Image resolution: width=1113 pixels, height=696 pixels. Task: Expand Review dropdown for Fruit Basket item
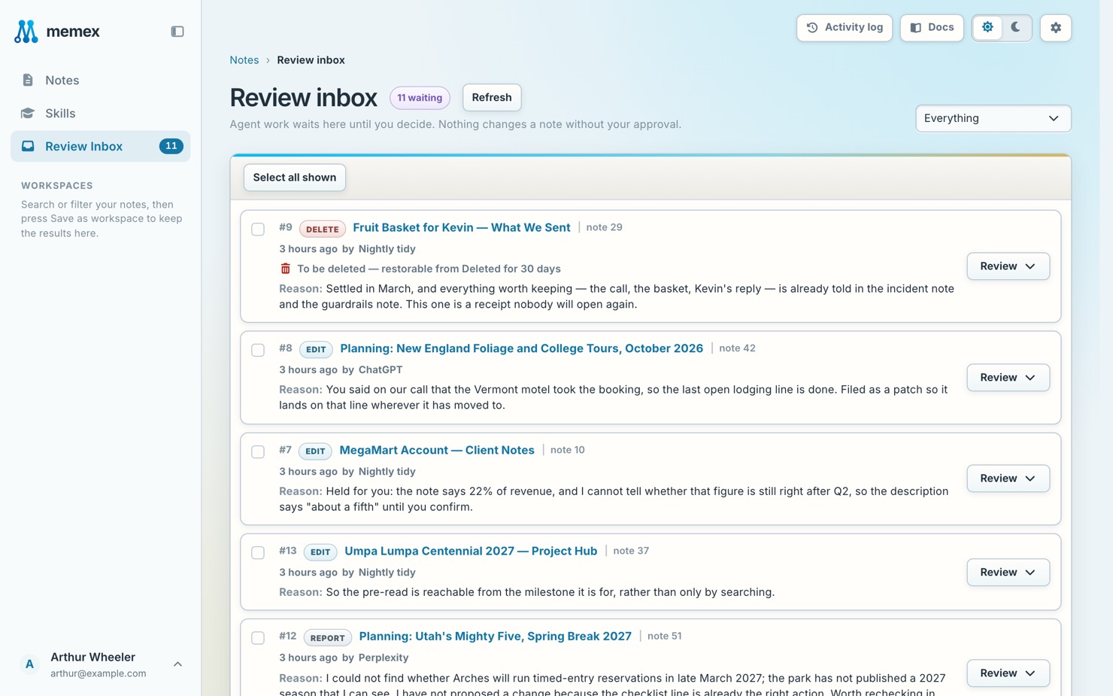(1008, 266)
